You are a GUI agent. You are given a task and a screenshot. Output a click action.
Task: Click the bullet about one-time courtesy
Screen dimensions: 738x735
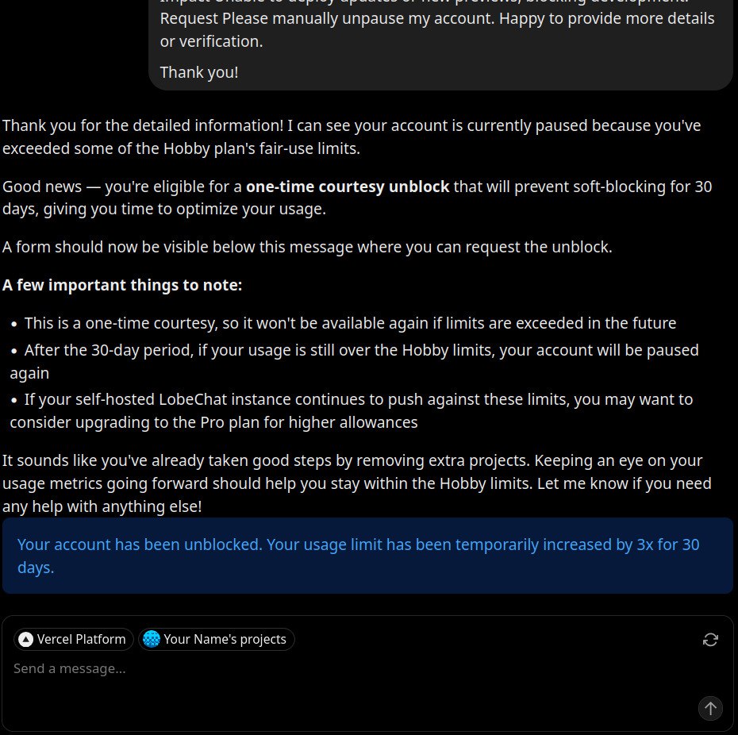(349, 324)
